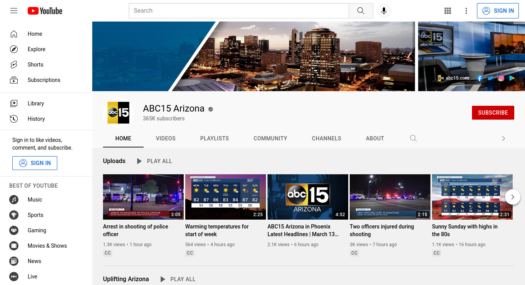Expand channel tabs with right chevron

503,138
